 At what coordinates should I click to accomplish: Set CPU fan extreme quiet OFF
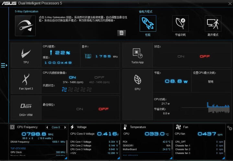[x=99, y=78]
